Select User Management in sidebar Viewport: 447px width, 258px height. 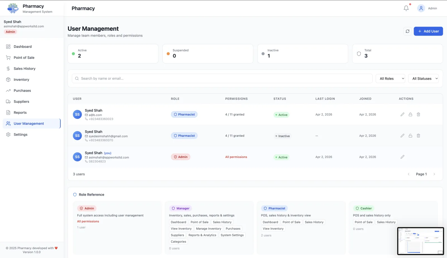[x=32, y=124]
